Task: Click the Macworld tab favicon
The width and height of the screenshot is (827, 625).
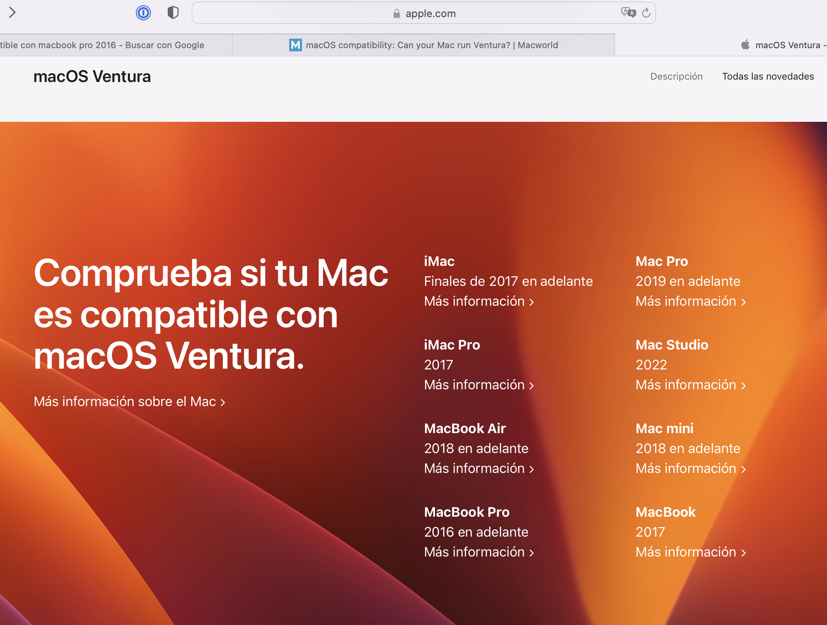Action: [295, 45]
